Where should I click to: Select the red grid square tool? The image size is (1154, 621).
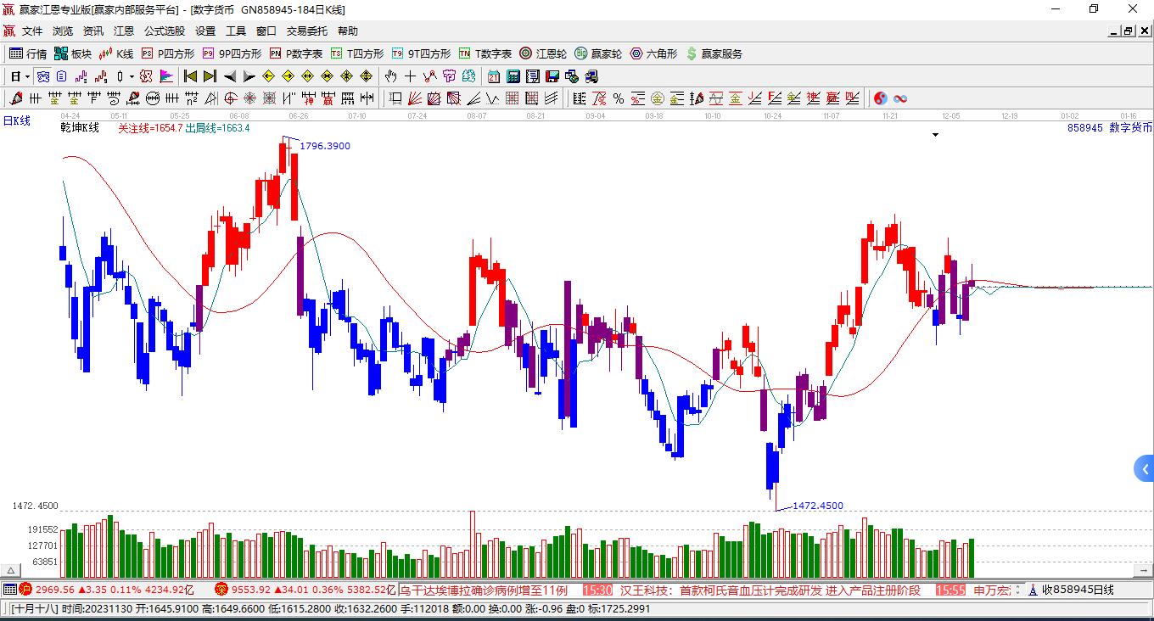[512, 98]
